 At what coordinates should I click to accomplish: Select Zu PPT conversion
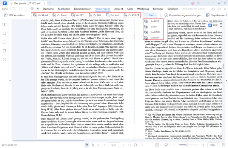[x=77, y=15]
